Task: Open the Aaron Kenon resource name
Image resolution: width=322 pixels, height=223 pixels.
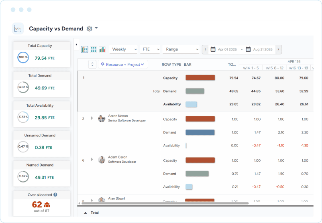Action: (118, 116)
